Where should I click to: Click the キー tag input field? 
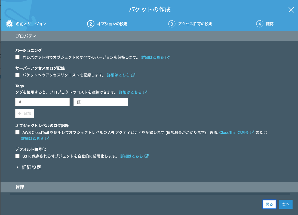(x=42, y=102)
